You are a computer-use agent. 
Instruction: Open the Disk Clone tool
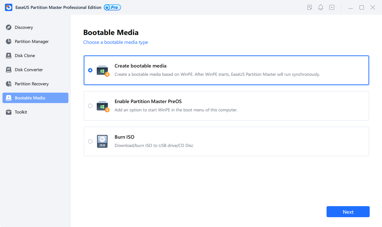coord(25,56)
